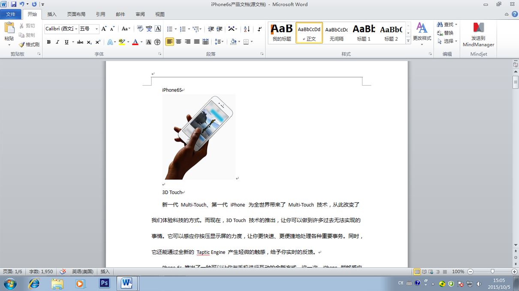The height and width of the screenshot is (291, 519).
Task: Open the Change Styles (更改样式) dropdown
Action: click(x=422, y=34)
